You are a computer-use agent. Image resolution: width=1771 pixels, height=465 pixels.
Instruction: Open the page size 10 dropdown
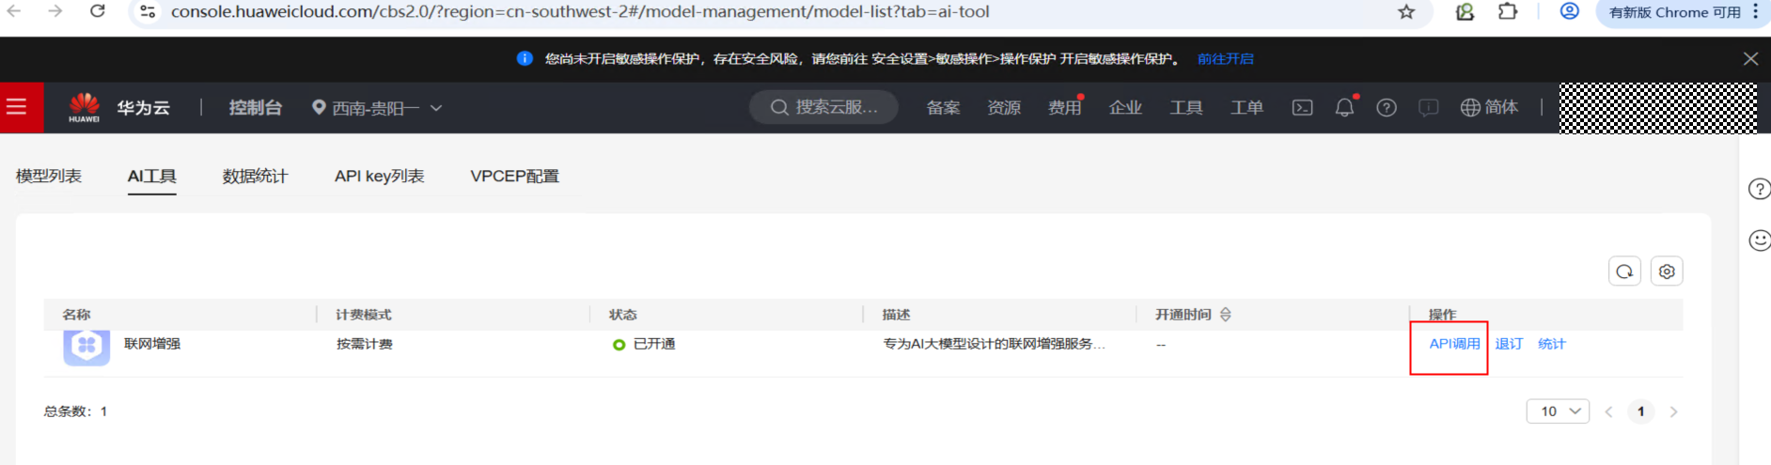pos(1558,411)
